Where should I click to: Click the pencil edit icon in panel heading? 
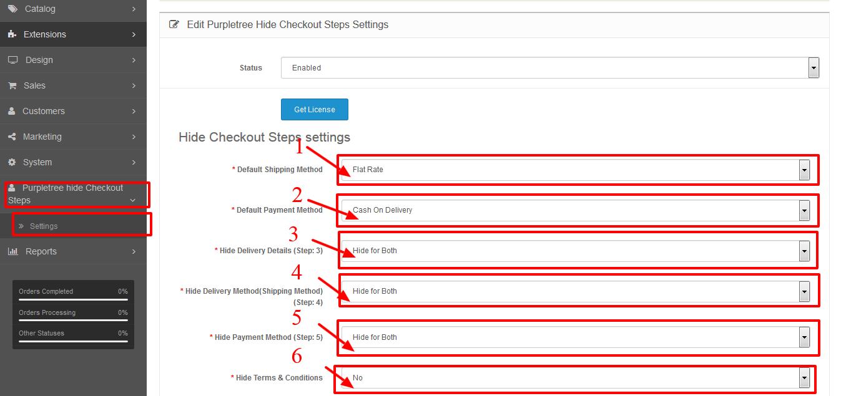pyautogui.click(x=174, y=25)
